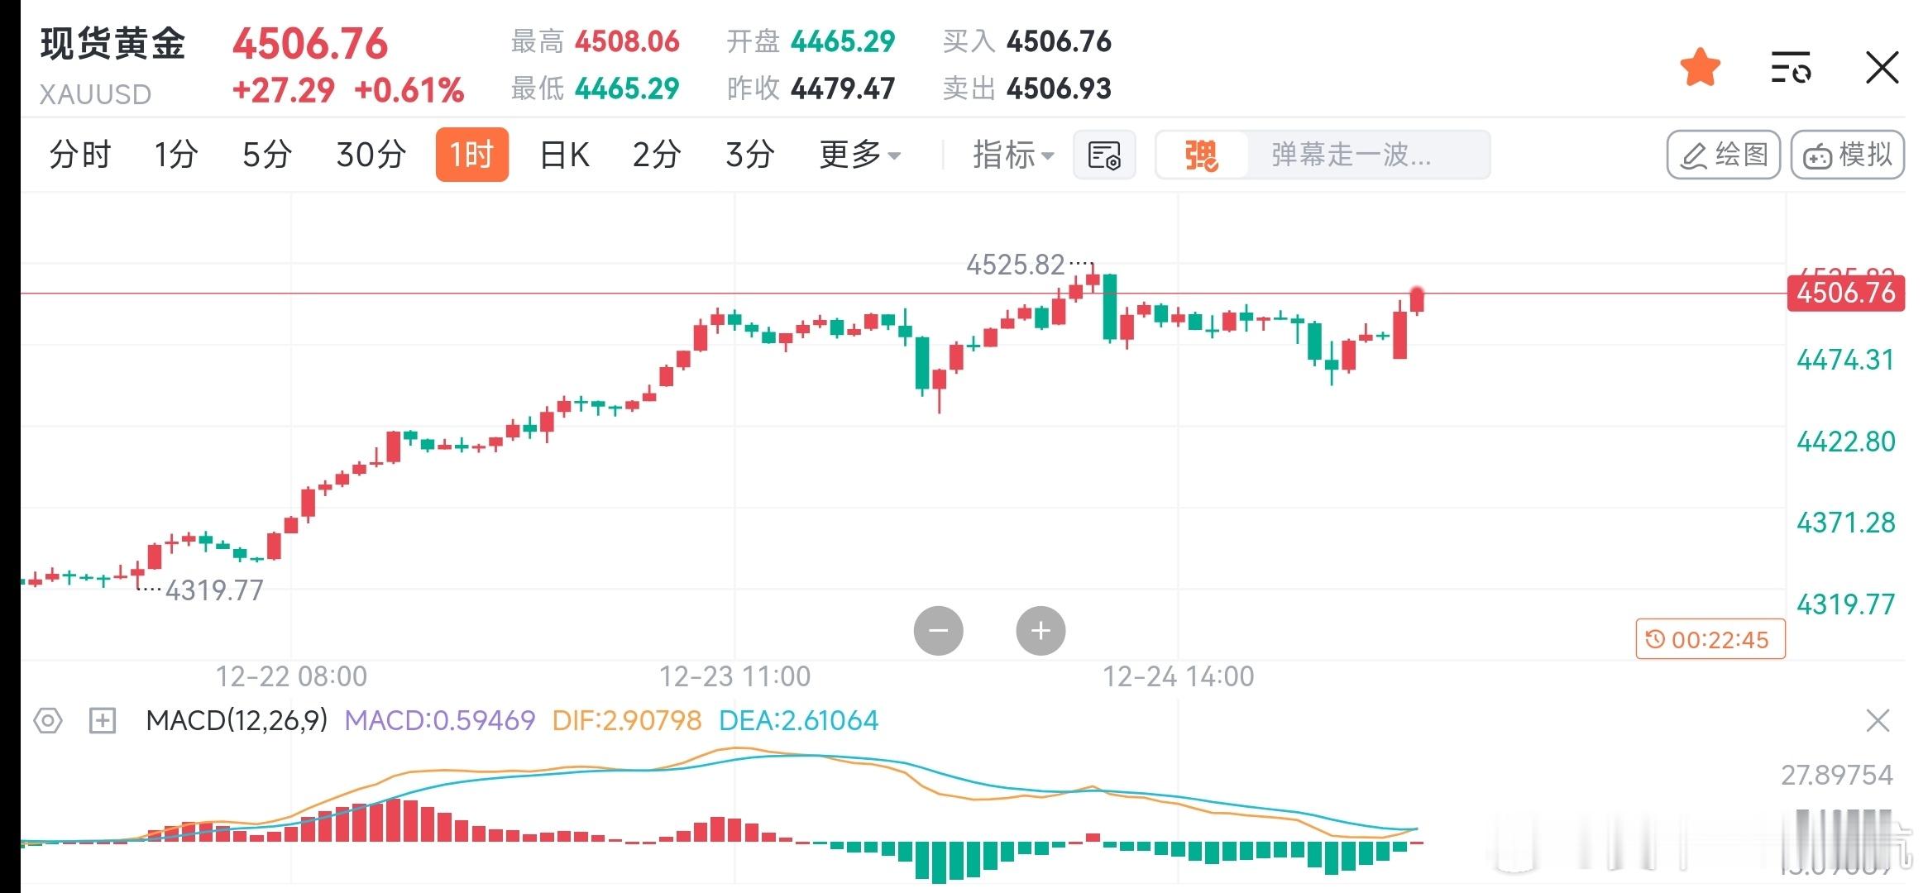Open the MACD parameter settings gear
This screenshot has width=1928, height=893.
(47, 721)
